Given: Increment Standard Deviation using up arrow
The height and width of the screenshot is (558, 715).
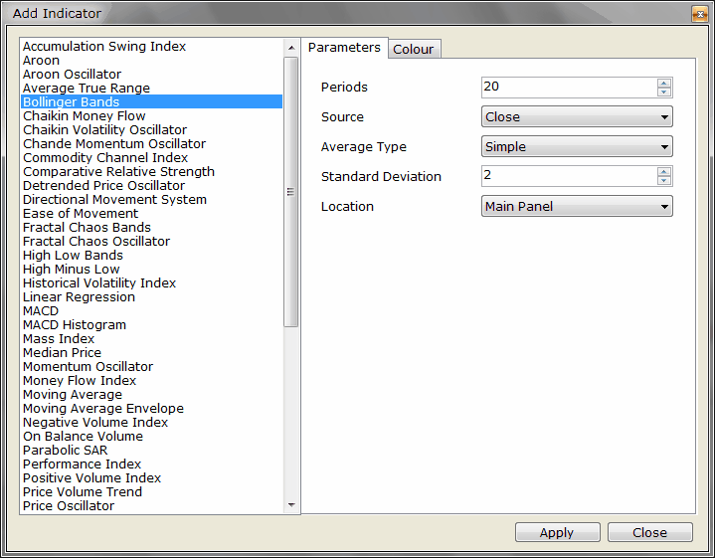Looking at the screenshot, I should tap(664, 172).
